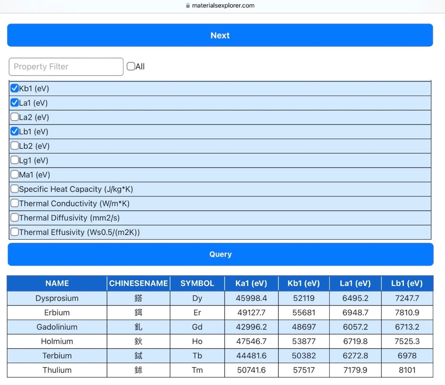Viewport: 445px width, 385px height.
Task: Click the NAME column header
Action: coord(57,283)
